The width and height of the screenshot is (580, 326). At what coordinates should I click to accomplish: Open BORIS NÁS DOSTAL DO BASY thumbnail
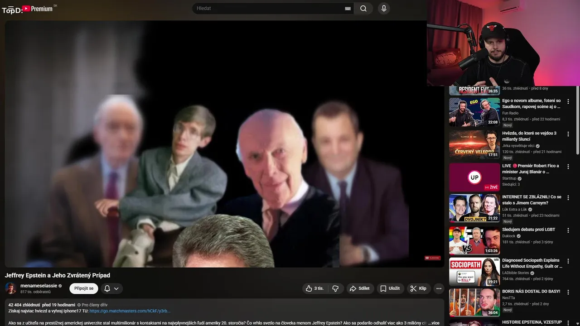coord(474,302)
